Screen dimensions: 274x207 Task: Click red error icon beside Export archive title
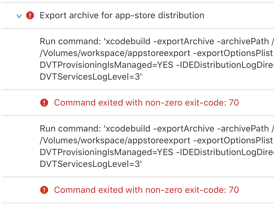pos(30,15)
